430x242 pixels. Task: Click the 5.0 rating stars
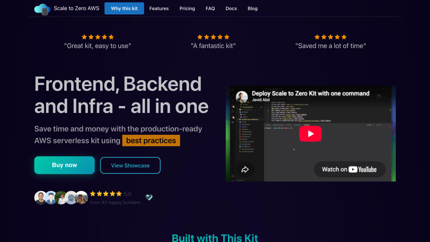click(x=106, y=194)
